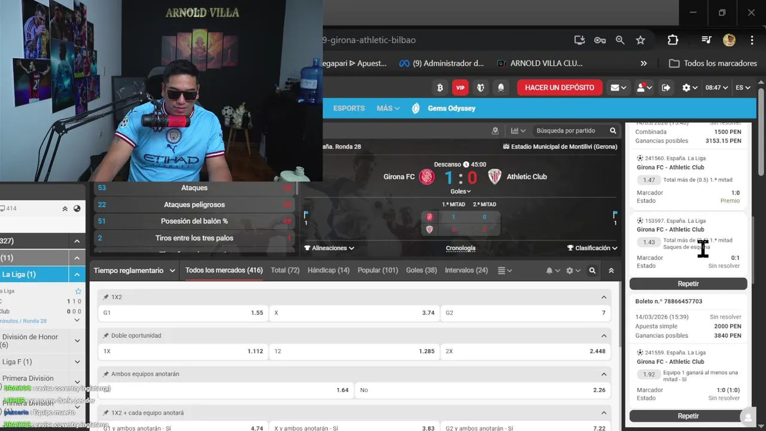Click the notification bell icon in site header
The image size is (766, 431).
(501, 87)
